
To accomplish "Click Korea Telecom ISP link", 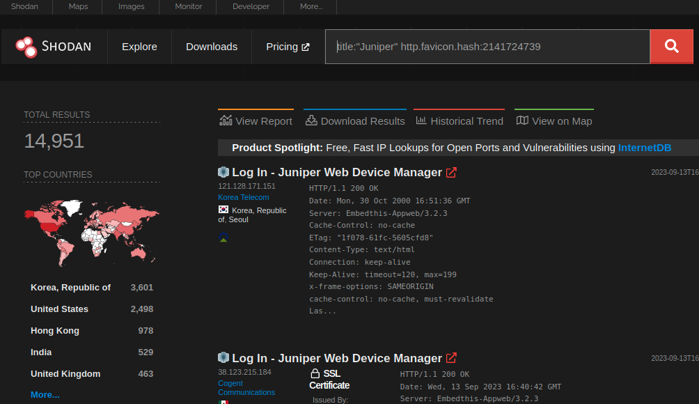I will point(243,197).
